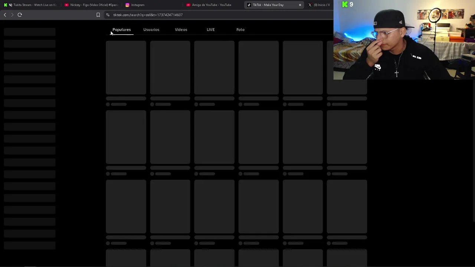Switch to the Instagram browser tab
The width and height of the screenshot is (475, 267).
[152, 5]
